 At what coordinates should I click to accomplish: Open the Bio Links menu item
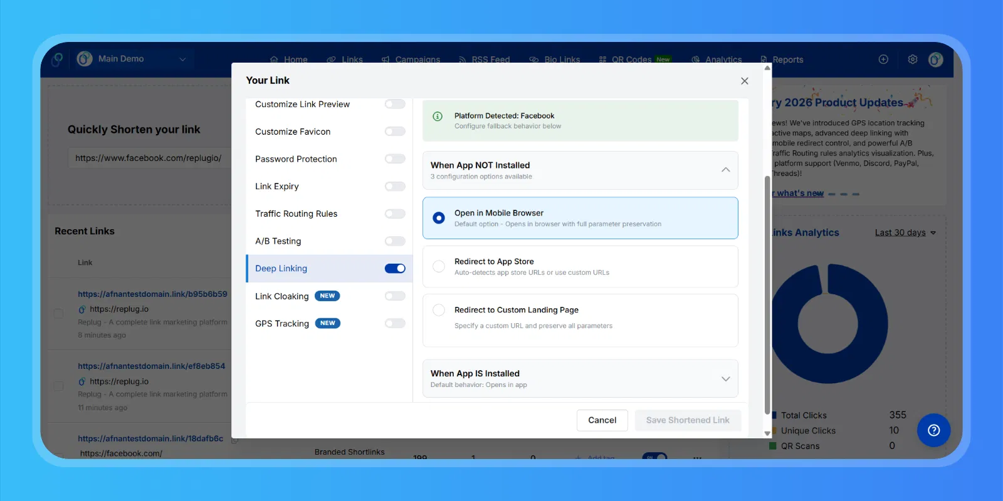point(555,60)
